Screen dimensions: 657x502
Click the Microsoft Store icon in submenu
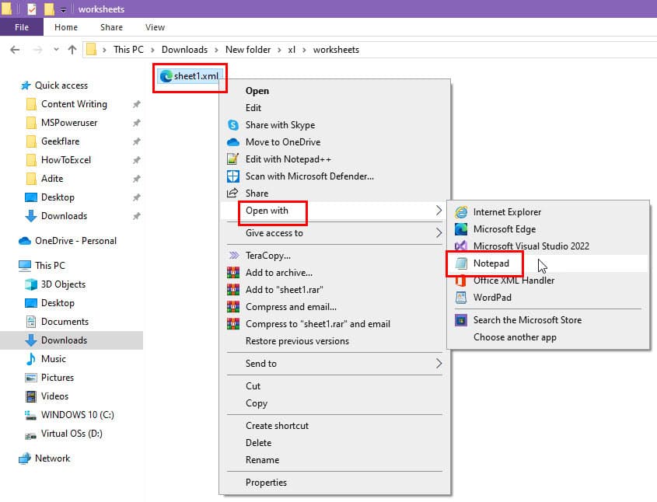[461, 320]
